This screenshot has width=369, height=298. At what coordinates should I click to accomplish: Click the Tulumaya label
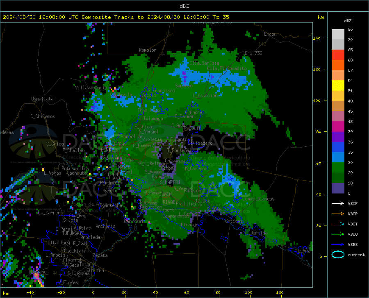click(153, 118)
